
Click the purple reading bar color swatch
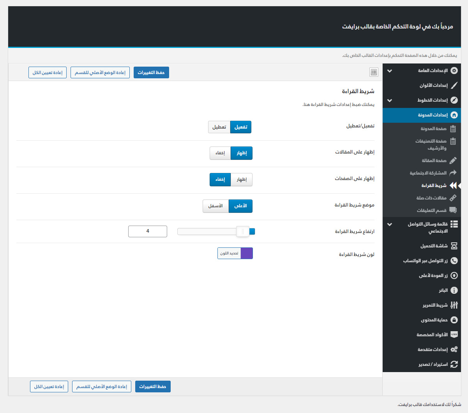247,253
